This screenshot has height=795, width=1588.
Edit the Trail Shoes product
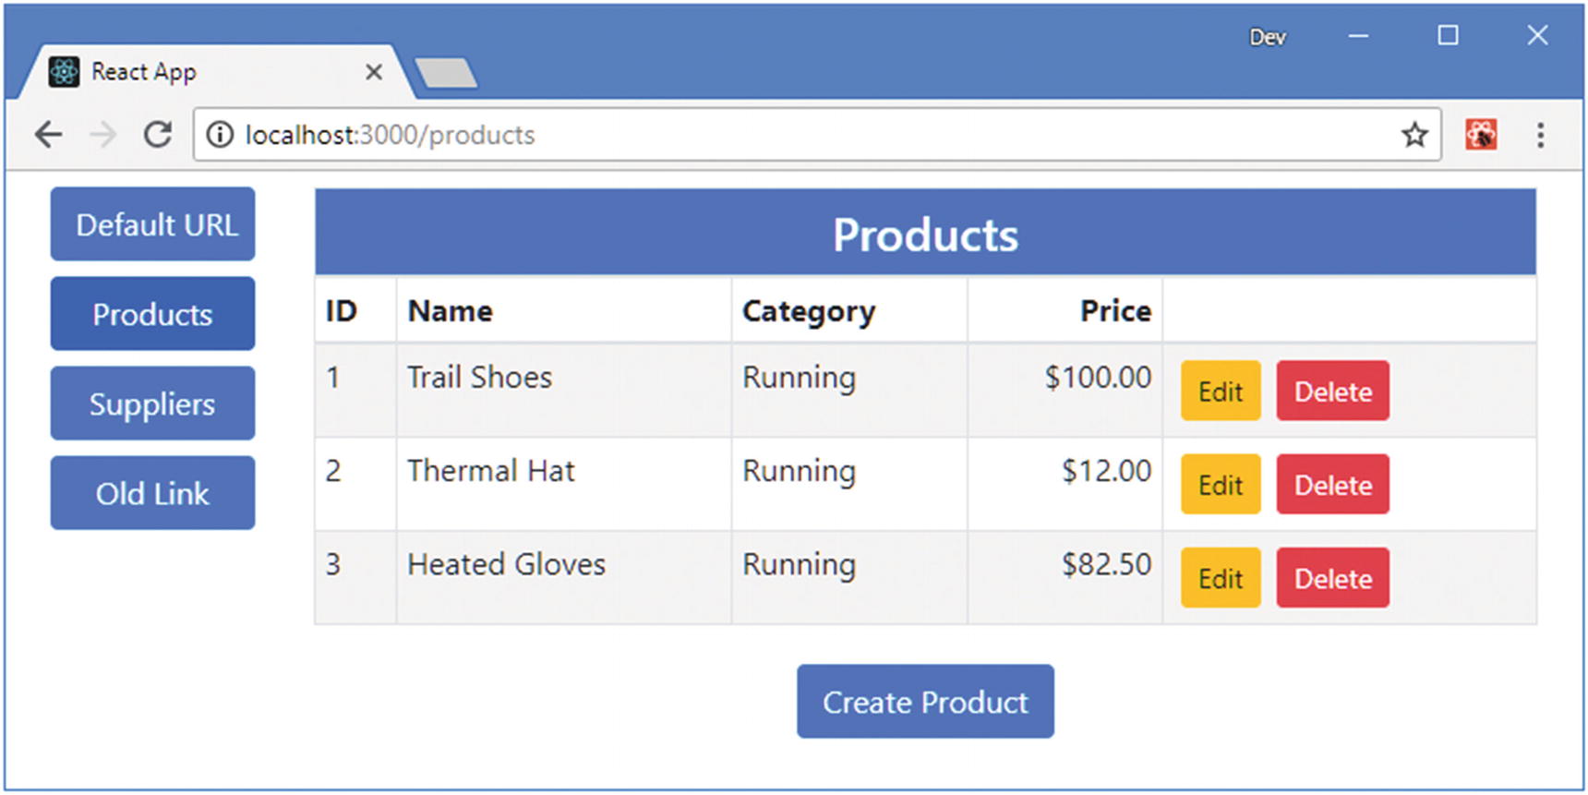point(1220,391)
